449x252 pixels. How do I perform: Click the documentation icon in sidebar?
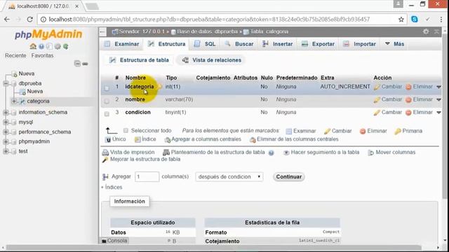50,46
